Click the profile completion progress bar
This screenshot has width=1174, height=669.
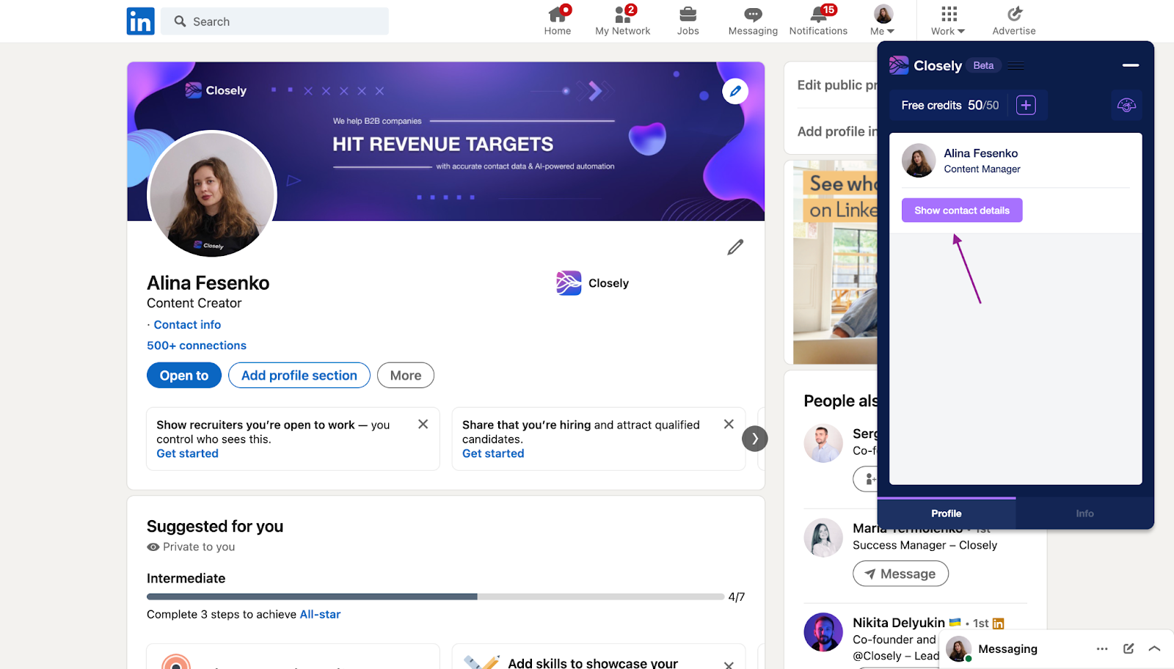(x=435, y=597)
